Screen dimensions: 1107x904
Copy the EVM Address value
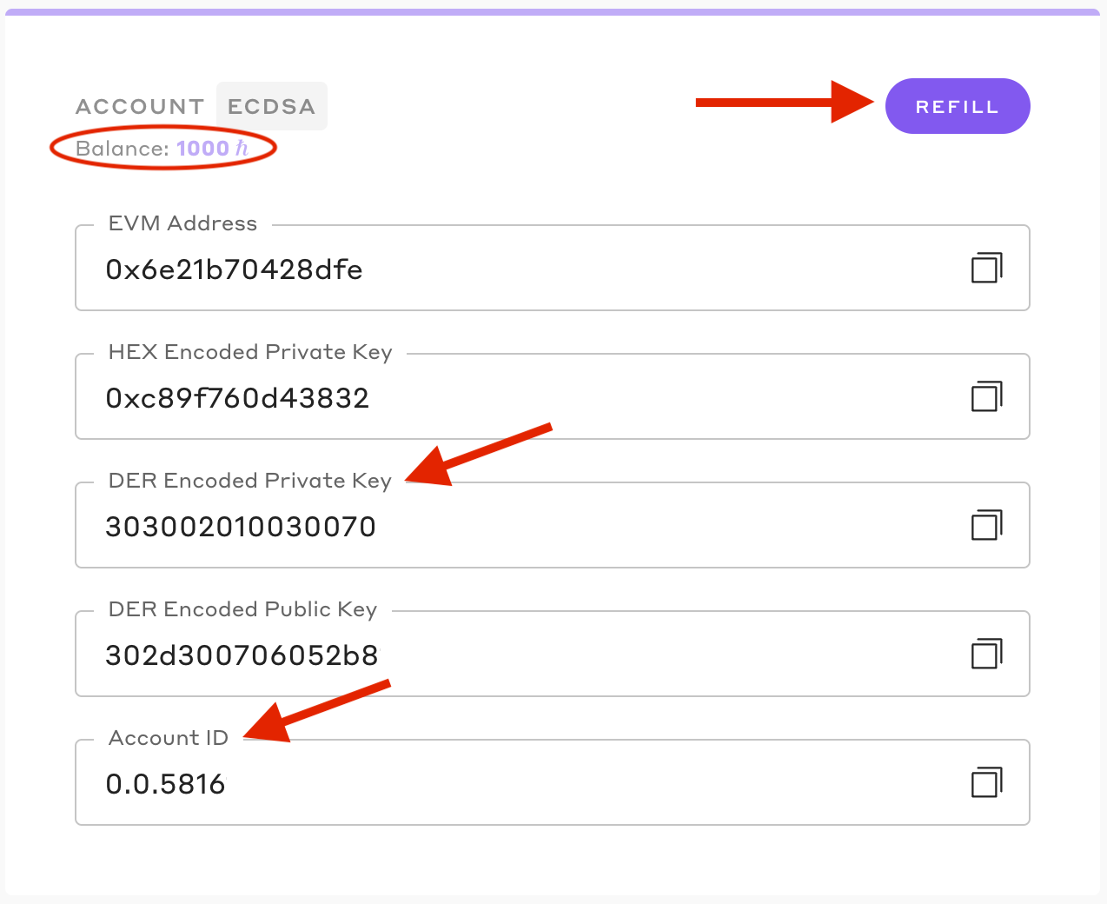(x=986, y=268)
